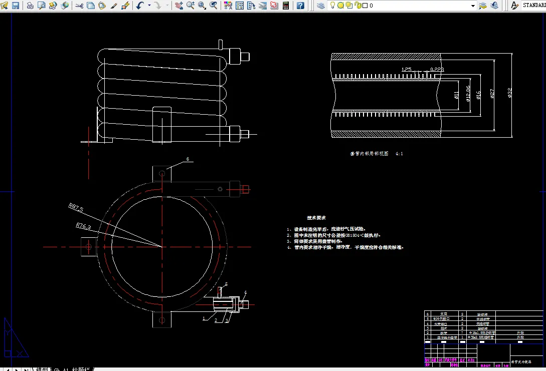546x371 pixels.
Task: Click the Save icon in the toolbar
Action: [16, 6]
